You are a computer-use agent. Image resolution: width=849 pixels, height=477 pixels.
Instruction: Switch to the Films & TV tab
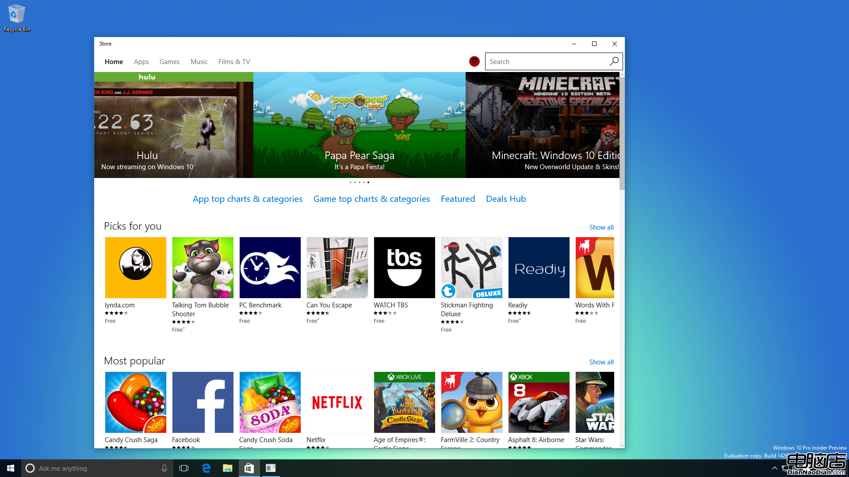click(234, 62)
